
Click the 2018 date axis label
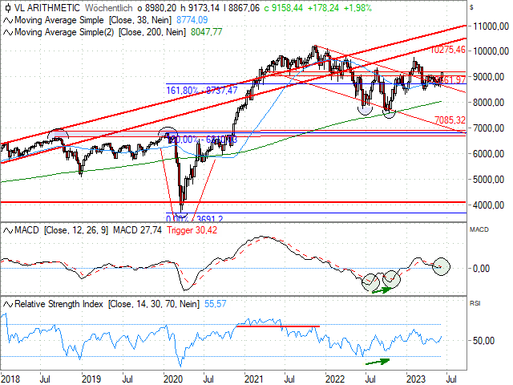click(10, 379)
